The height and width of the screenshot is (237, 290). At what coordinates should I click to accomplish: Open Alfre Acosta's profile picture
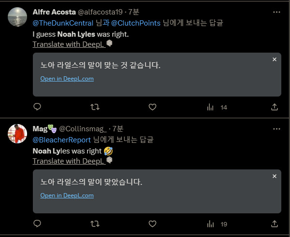(x=18, y=16)
